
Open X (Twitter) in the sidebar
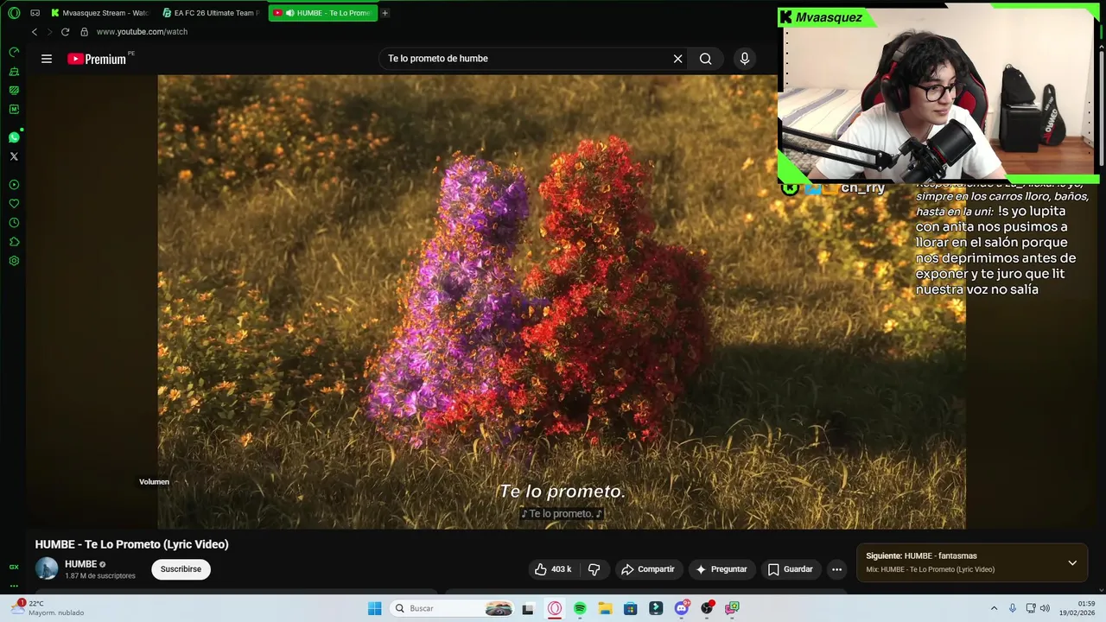pyautogui.click(x=14, y=156)
